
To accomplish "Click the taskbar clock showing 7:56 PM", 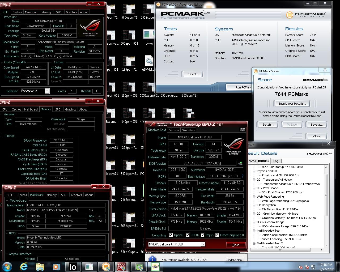I will (x=326, y=265).
